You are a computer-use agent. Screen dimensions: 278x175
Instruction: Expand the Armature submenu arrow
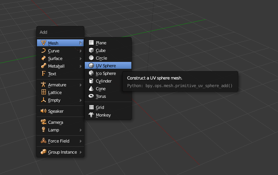click(x=81, y=85)
